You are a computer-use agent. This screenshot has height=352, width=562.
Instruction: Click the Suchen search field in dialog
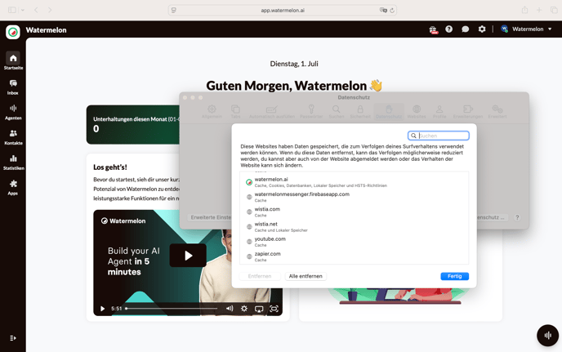(439, 136)
